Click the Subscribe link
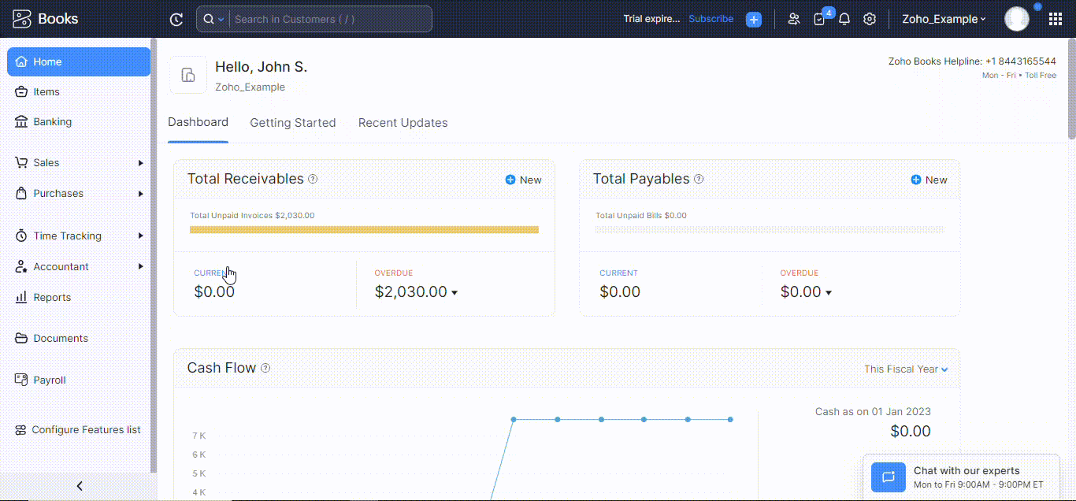This screenshot has height=501, width=1076. [x=711, y=18]
